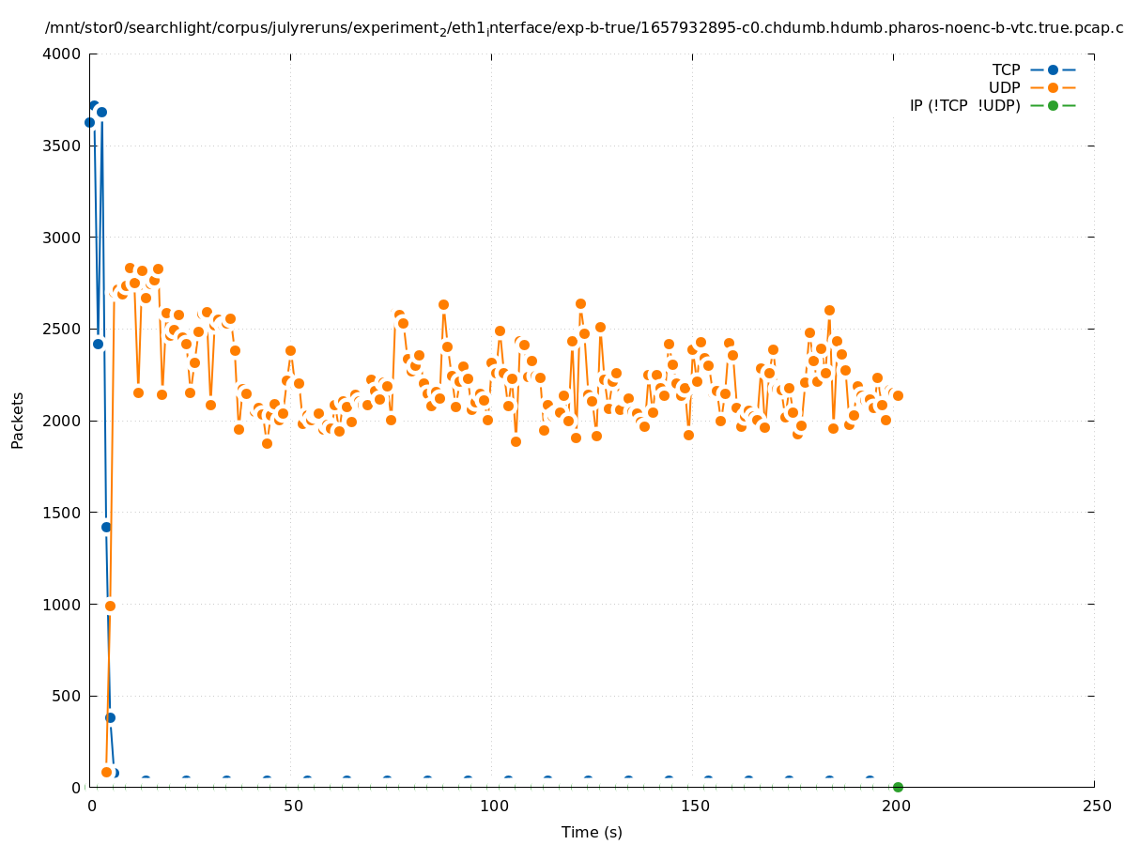Select the highest blue TCP data point
Viewport: 1124px width, 845px height.
[94, 106]
